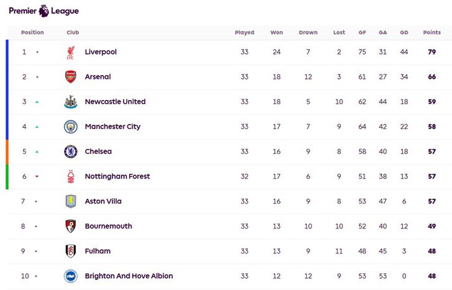This screenshot has width=452, height=290.
Task: Click the orange qualification bar beside Chelsea
Action: point(7,152)
